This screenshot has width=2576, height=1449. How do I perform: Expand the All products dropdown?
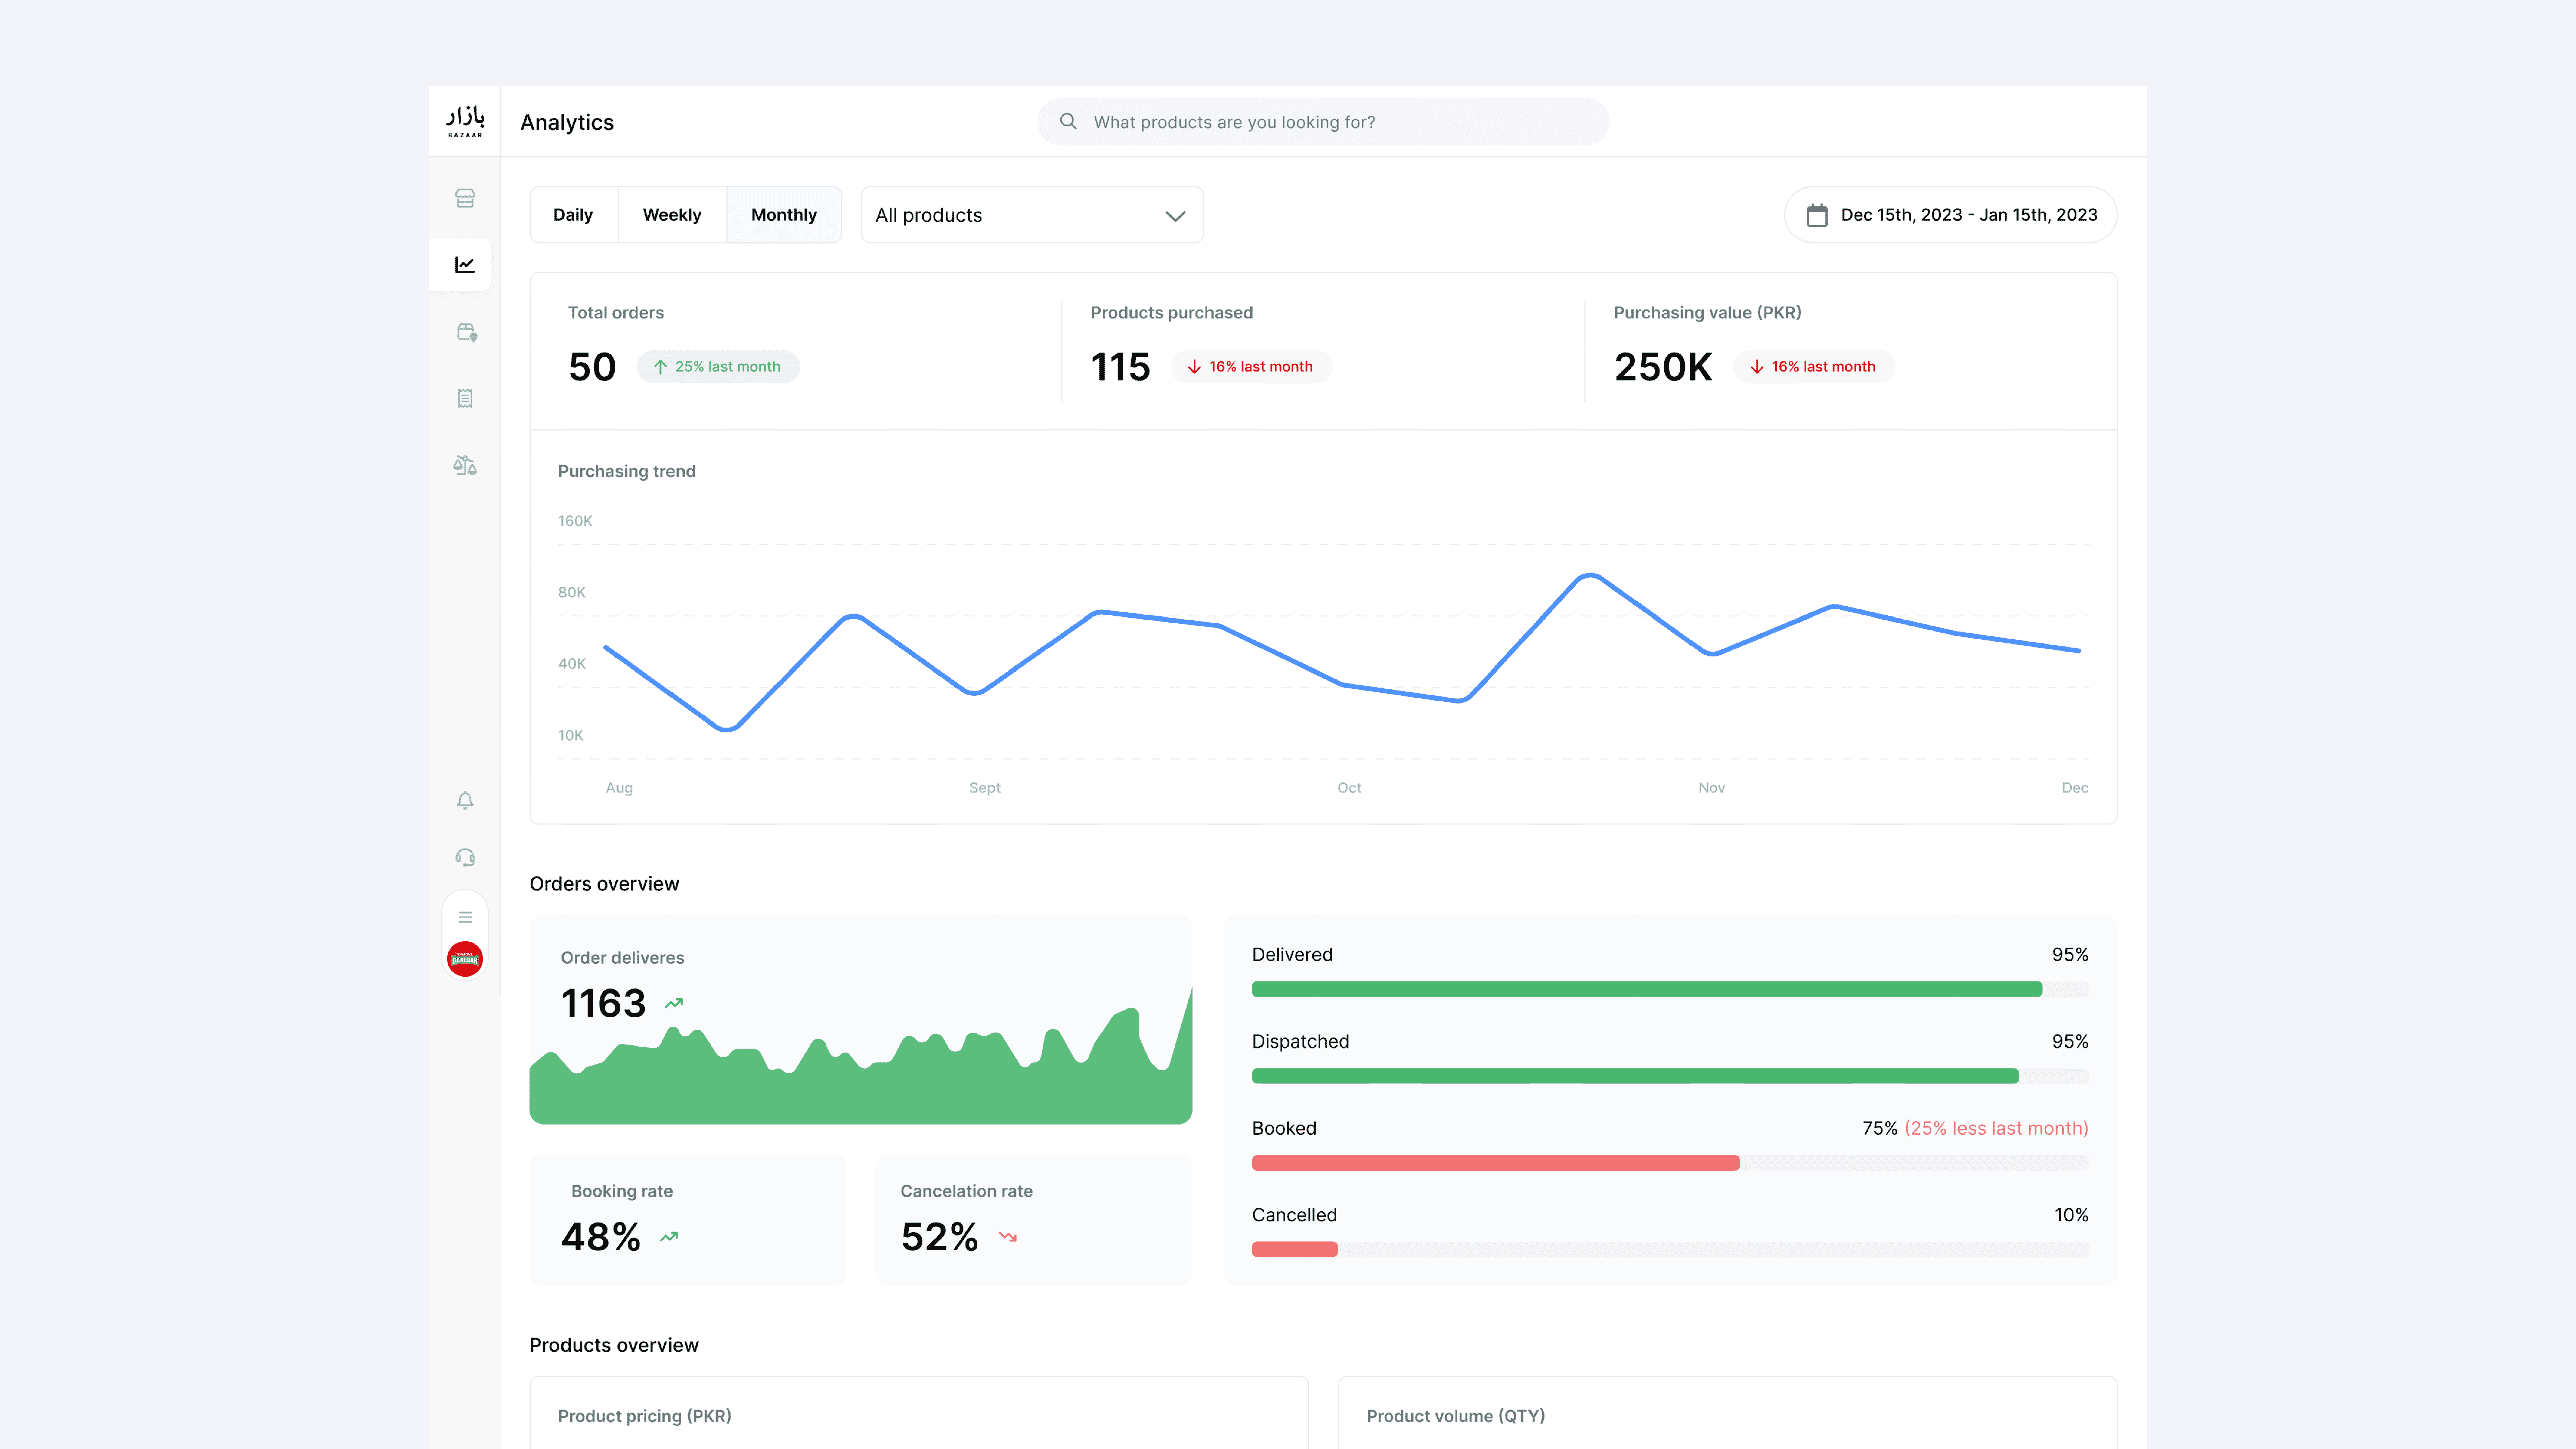pyautogui.click(x=1032, y=215)
